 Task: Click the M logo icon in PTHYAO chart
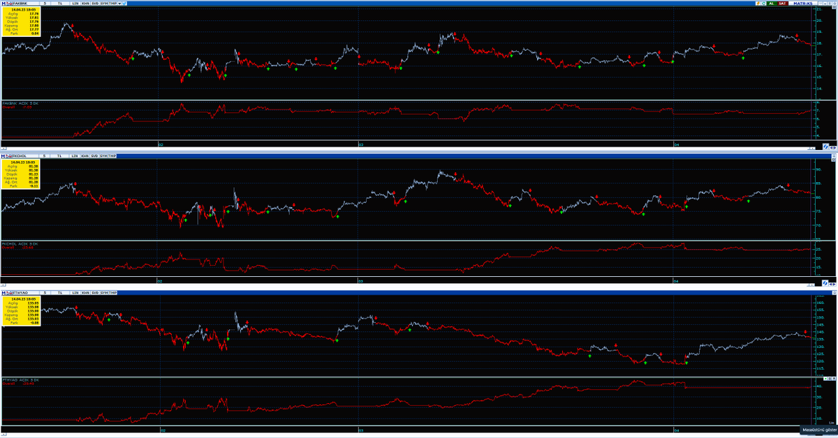(x=3, y=292)
